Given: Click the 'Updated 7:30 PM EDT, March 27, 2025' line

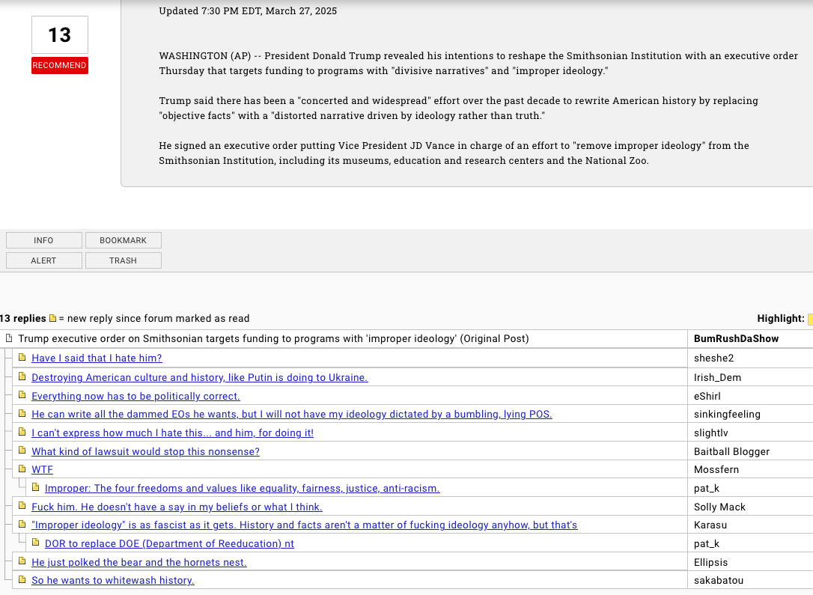Looking at the screenshot, I should pyautogui.click(x=248, y=11).
